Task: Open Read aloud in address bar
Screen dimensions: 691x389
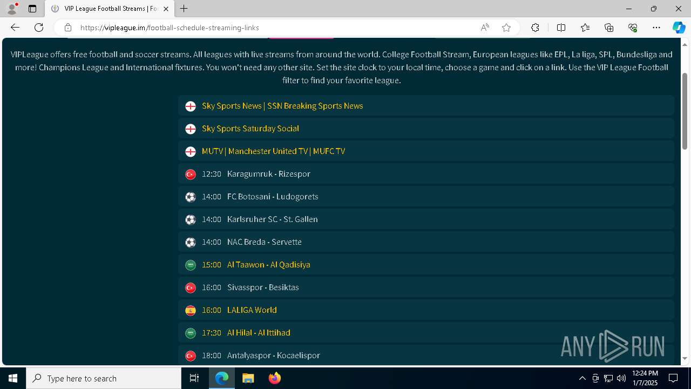Action: 485,28
